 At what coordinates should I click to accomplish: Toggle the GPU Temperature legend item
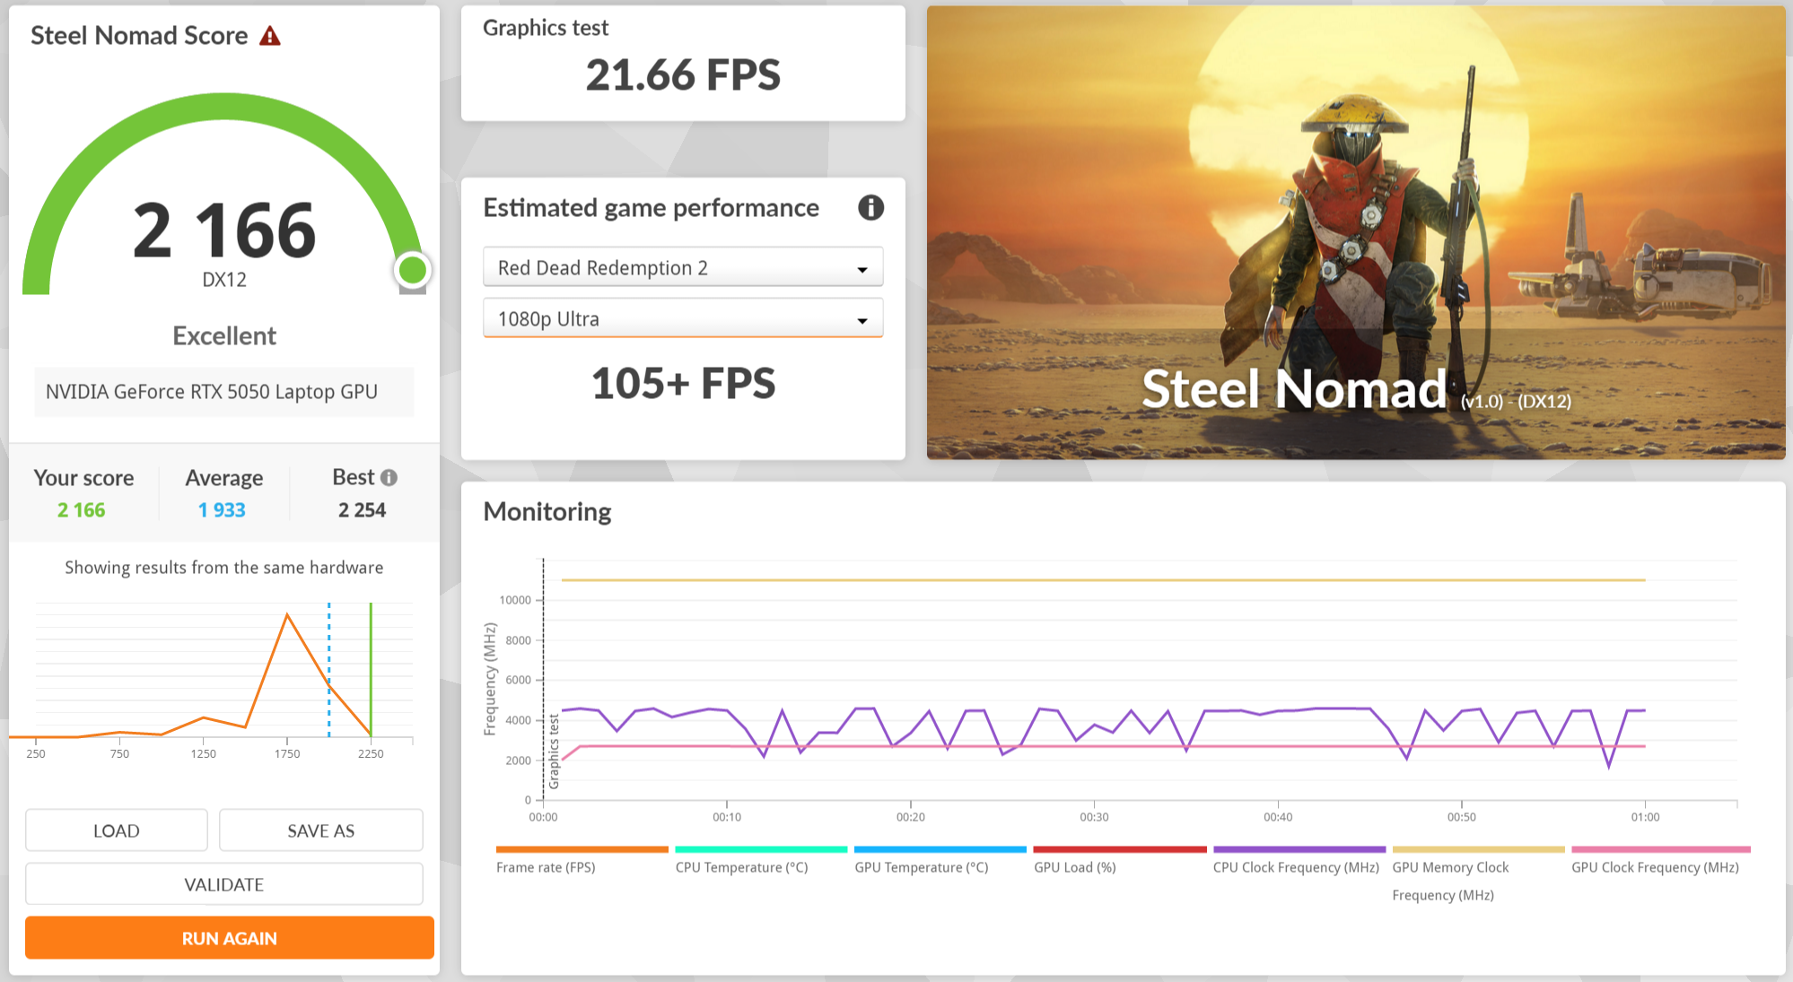pyautogui.click(x=921, y=866)
